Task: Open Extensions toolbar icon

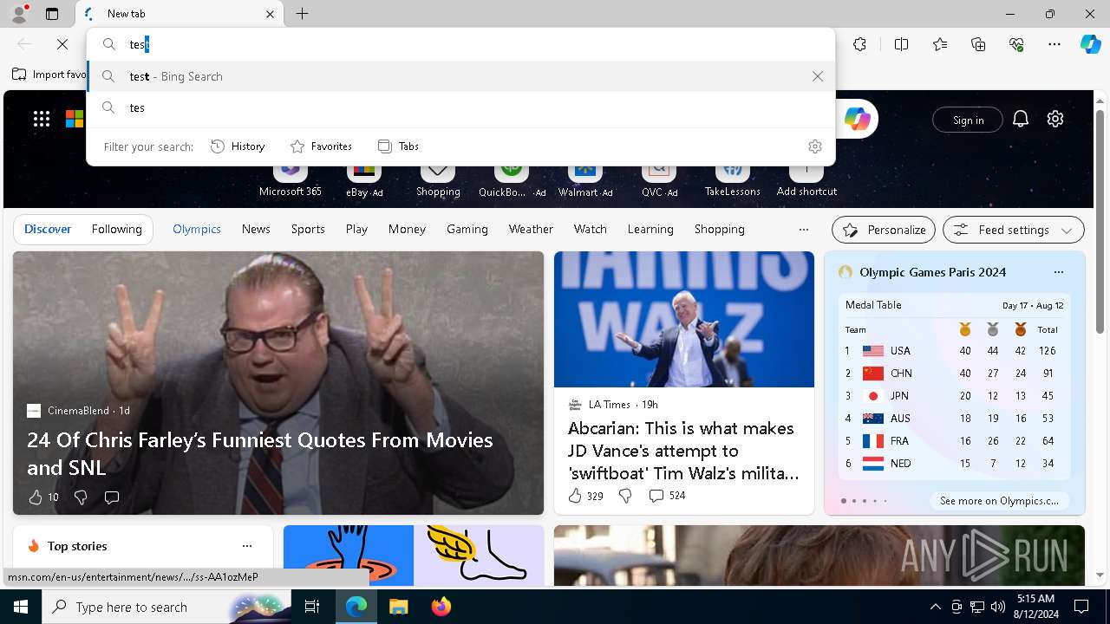Action: click(859, 44)
